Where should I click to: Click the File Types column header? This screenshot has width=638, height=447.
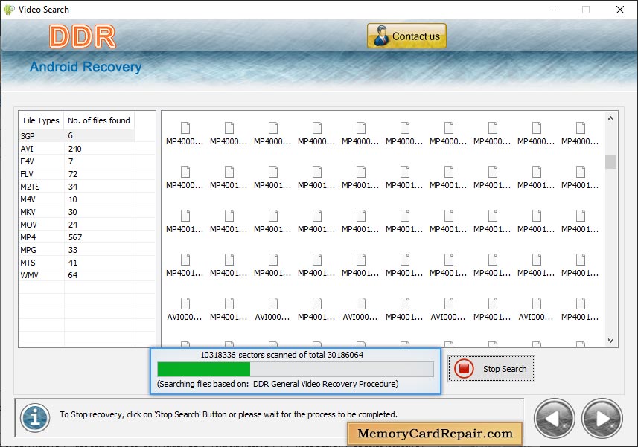coord(41,120)
